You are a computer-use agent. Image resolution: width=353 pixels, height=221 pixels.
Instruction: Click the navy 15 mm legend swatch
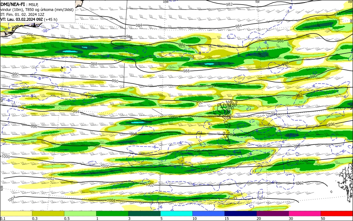240,213
